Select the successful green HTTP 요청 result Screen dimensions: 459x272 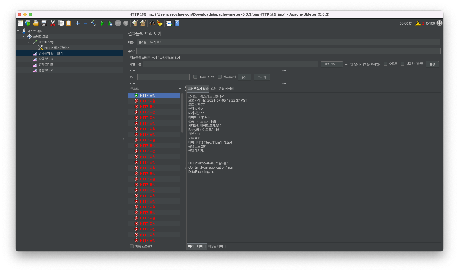(154, 95)
